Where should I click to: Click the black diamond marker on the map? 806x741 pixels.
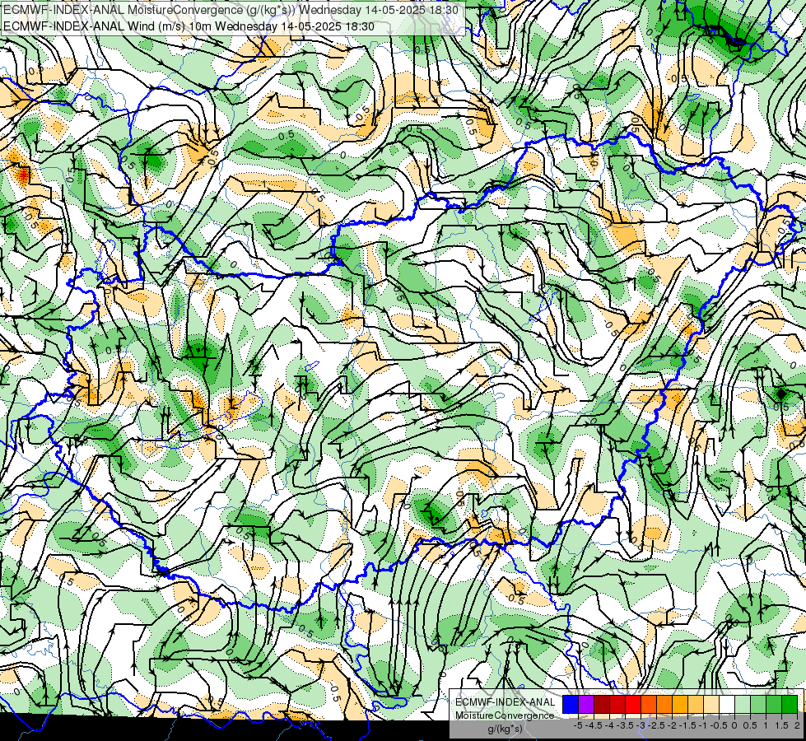click(x=780, y=394)
